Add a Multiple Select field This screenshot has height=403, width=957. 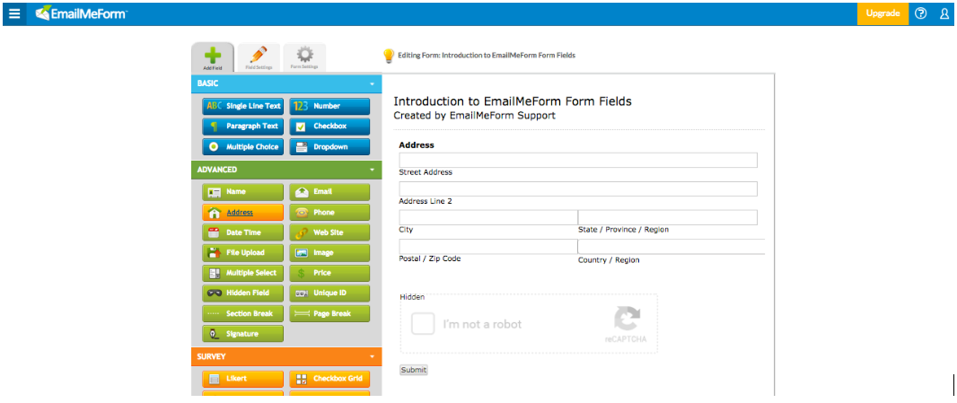[243, 273]
